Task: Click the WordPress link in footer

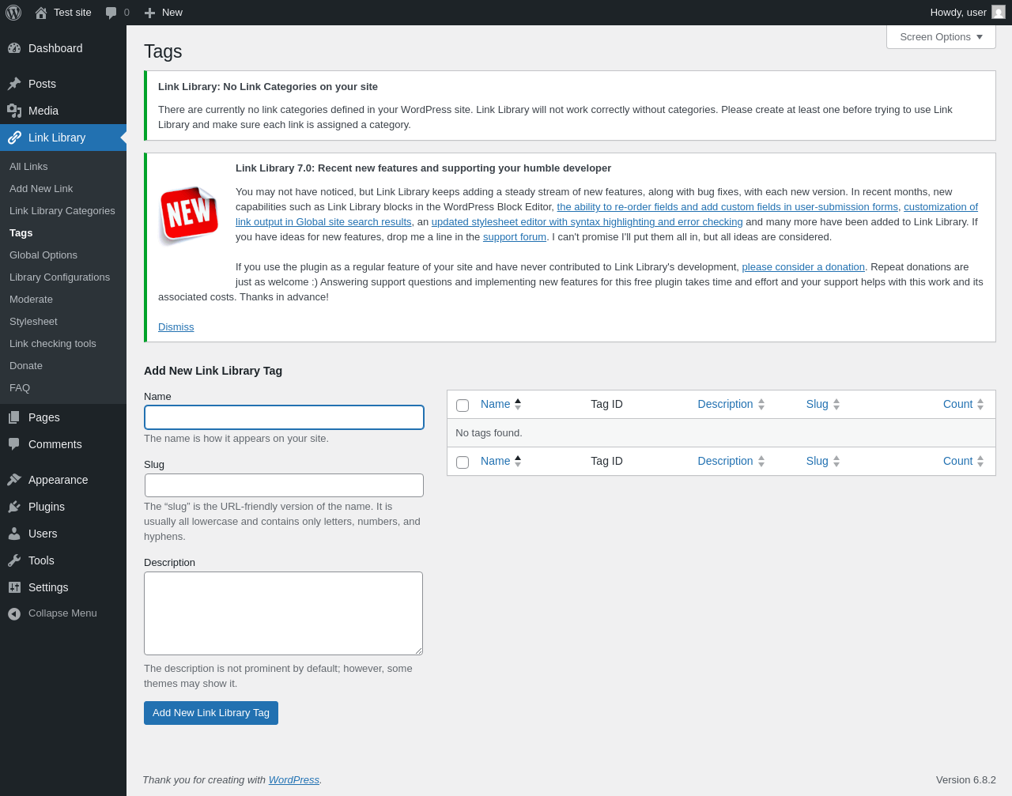Action: (294, 780)
